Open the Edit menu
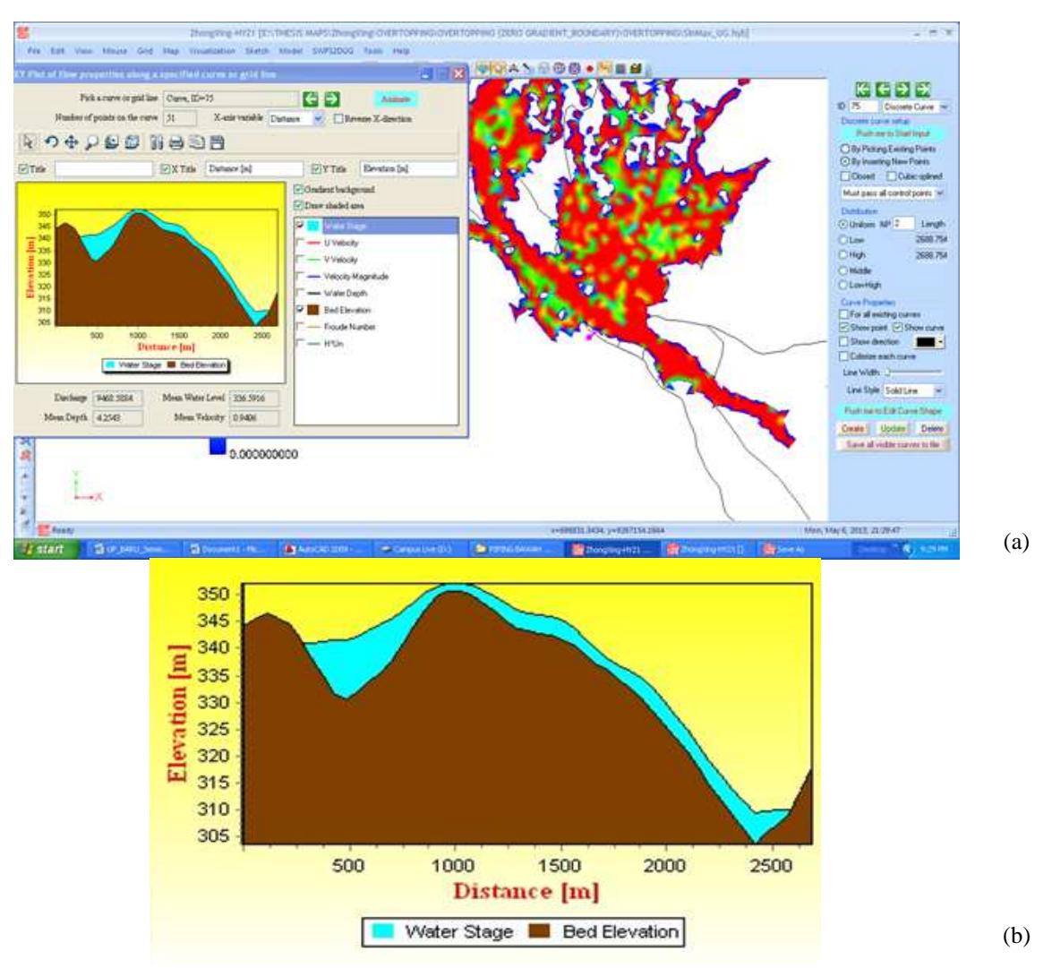The image size is (1052, 968). click(57, 51)
